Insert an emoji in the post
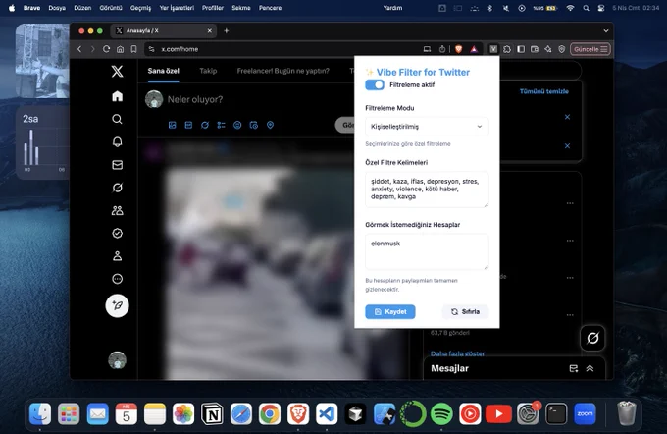Viewport: 667px width, 434px height. click(x=237, y=125)
